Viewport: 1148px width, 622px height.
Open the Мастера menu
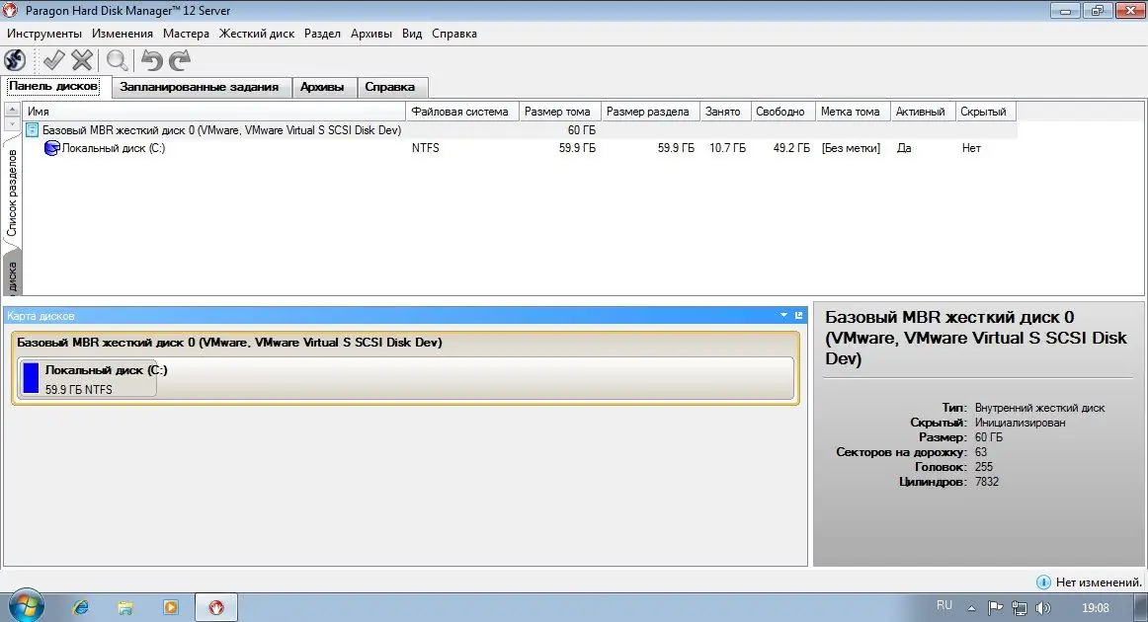tap(186, 34)
